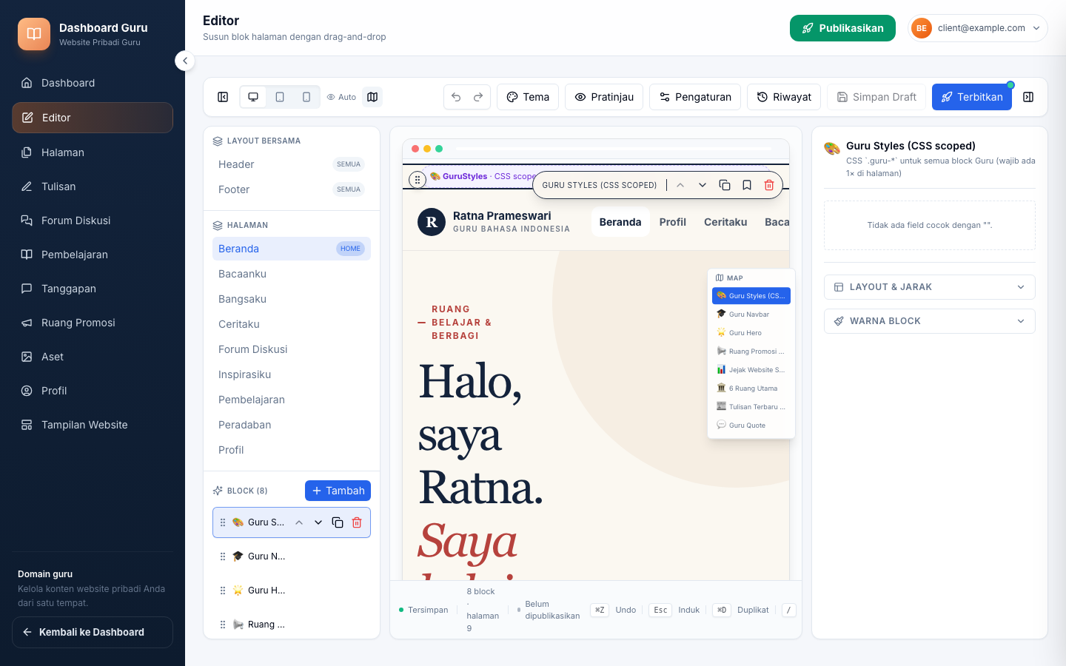Select Bacaanku page in list
The image size is (1066, 666).
point(292,274)
